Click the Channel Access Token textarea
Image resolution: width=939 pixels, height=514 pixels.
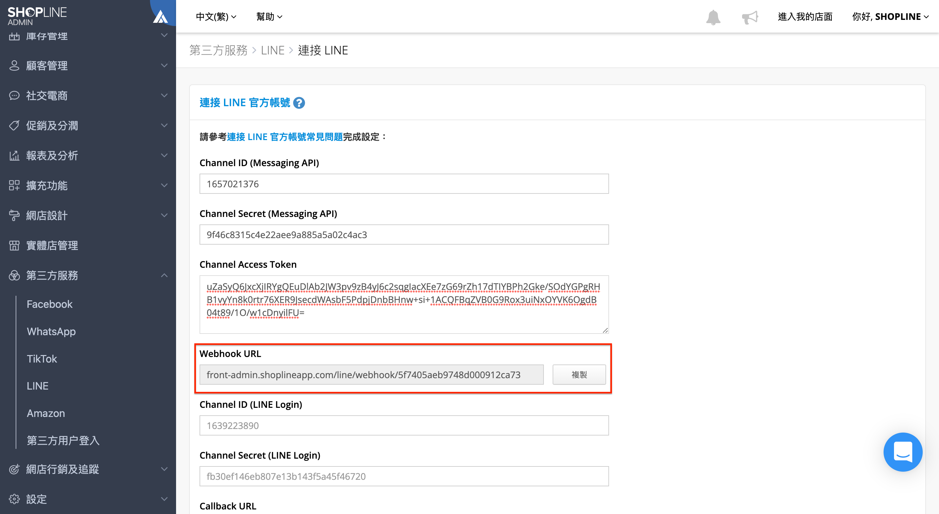404,305
